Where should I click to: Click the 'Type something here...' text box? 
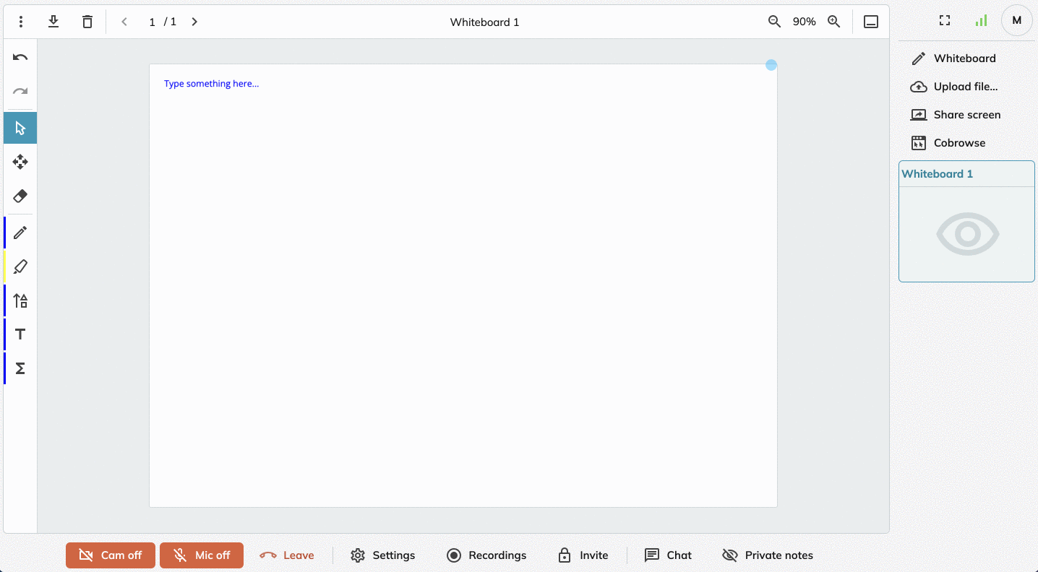point(211,84)
